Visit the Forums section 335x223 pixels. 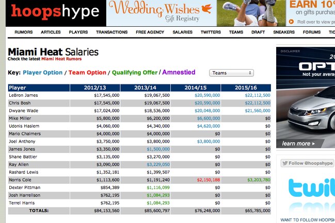coord(312,32)
